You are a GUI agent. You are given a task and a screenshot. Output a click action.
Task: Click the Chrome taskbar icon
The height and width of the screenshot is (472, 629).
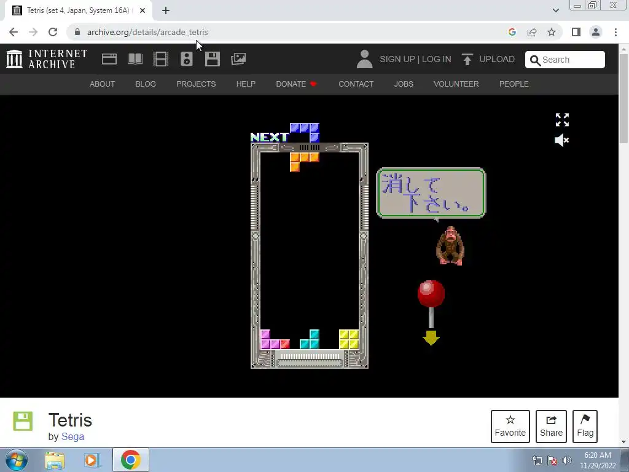point(130,460)
